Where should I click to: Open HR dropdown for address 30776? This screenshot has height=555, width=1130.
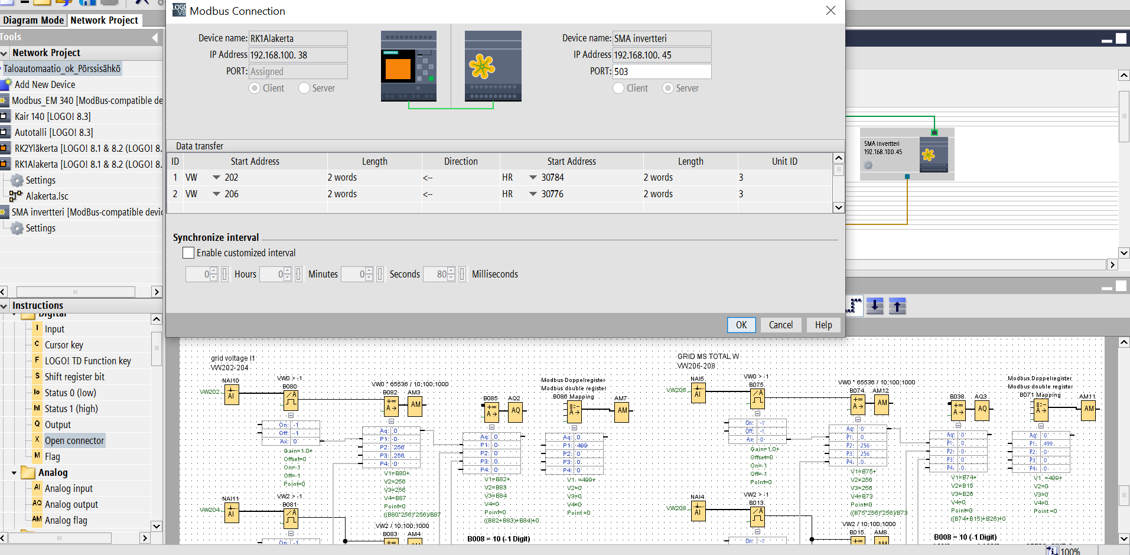pyautogui.click(x=533, y=194)
